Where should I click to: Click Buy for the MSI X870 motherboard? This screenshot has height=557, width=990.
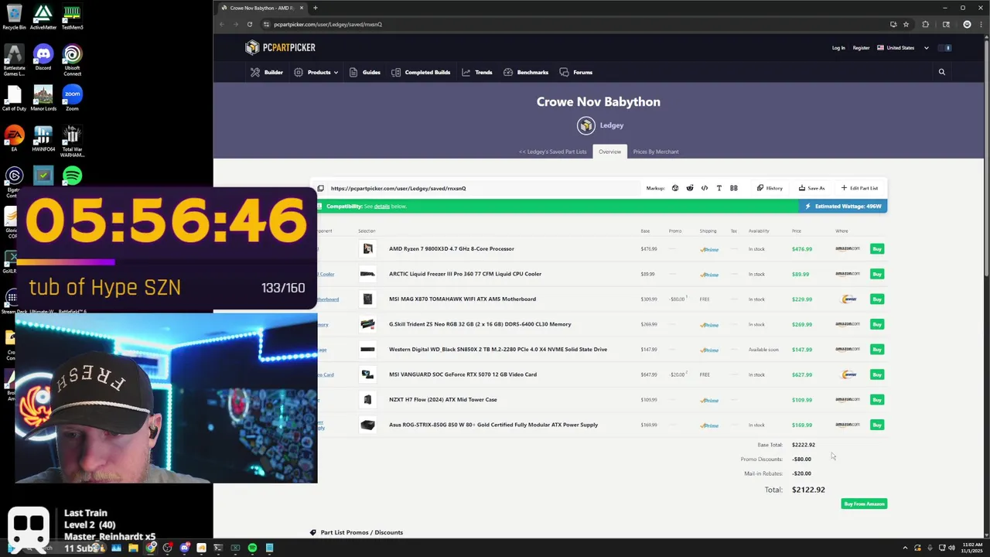[876, 299]
